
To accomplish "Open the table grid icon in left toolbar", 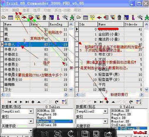I will pyautogui.click(x=11, y=18).
